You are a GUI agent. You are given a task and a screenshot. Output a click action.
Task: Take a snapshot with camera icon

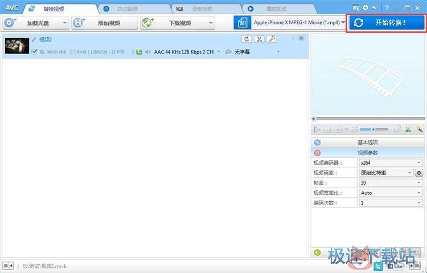click(x=339, y=129)
